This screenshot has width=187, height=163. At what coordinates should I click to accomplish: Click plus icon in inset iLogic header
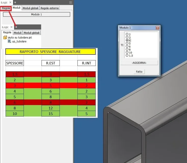(x=16, y=27)
